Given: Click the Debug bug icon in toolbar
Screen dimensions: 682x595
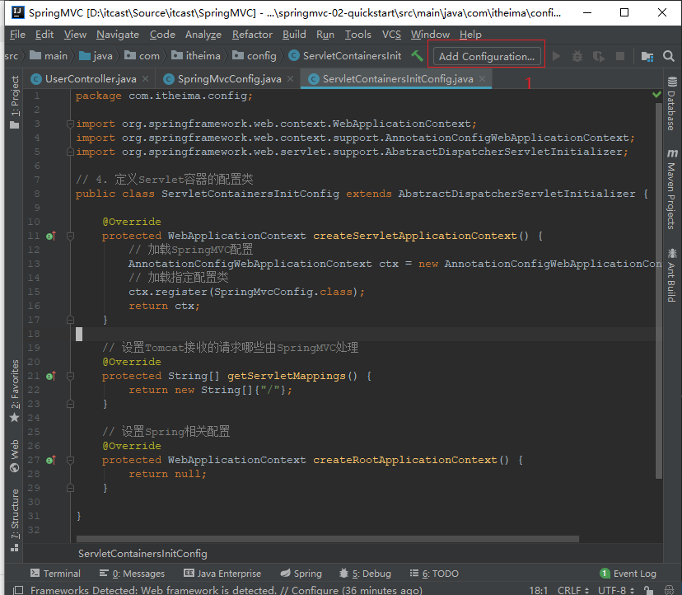Looking at the screenshot, I should (x=577, y=56).
